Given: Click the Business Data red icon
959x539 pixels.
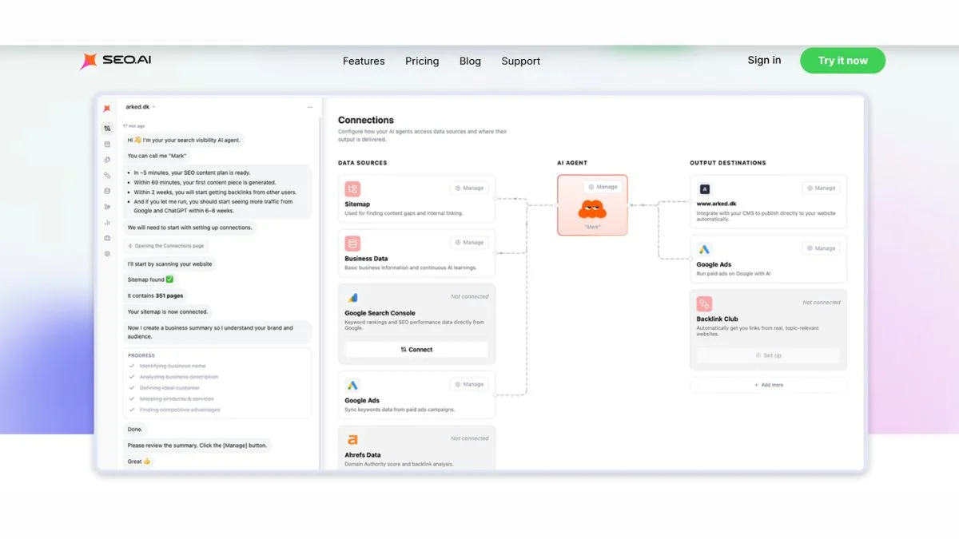Looking at the screenshot, I should pos(352,244).
